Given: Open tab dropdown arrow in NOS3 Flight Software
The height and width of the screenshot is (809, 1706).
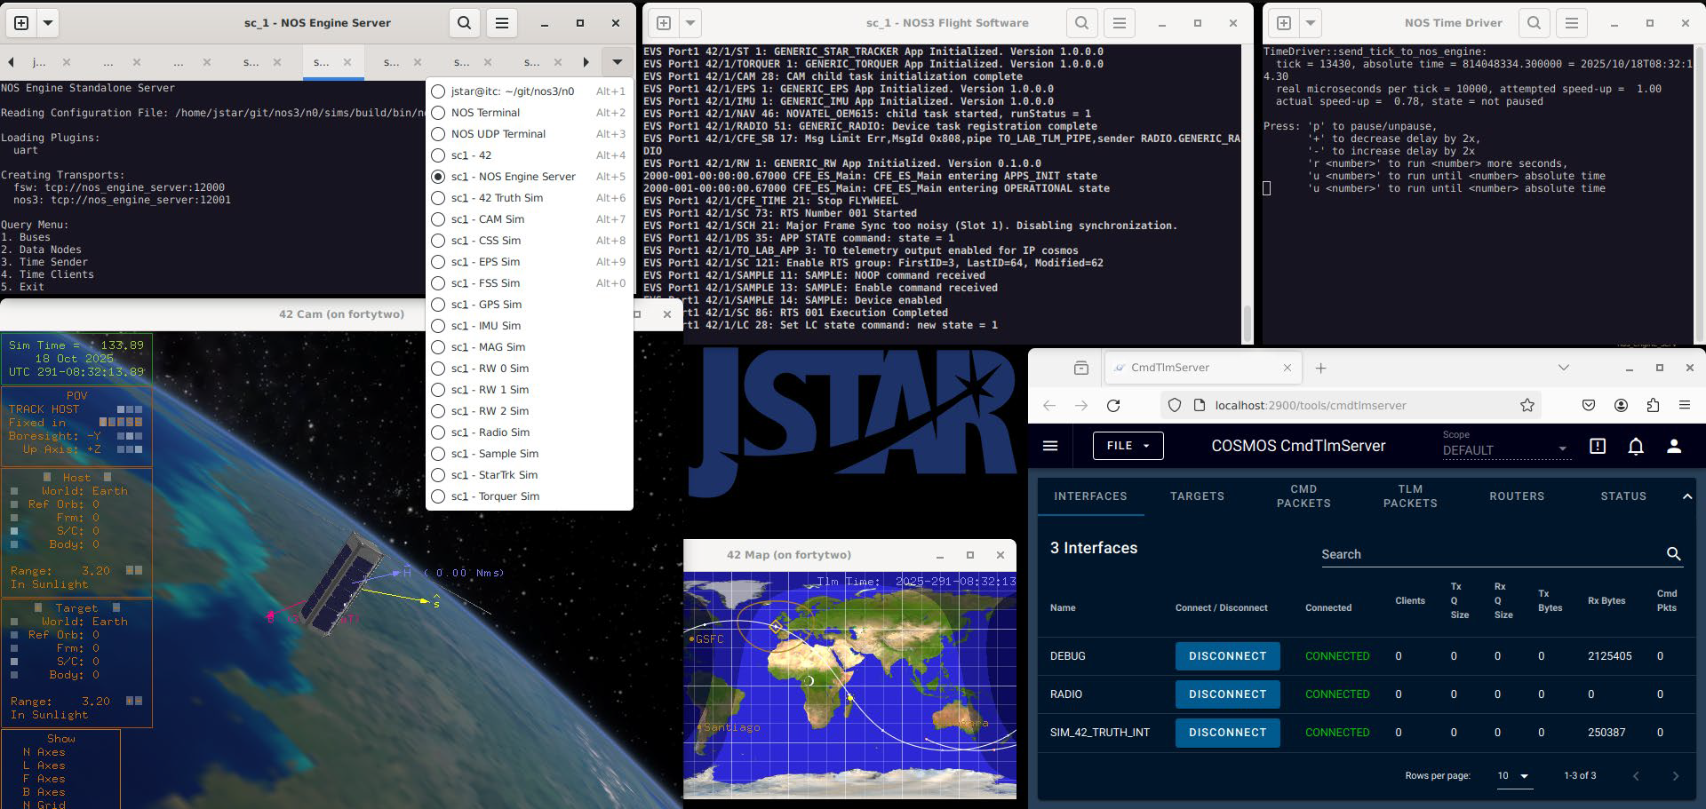Looking at the screenshot, I should 690,23.
